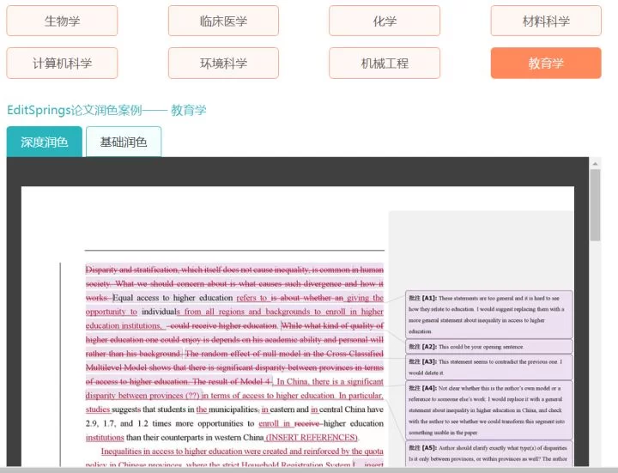Select the 计算机科学 button
The width and height of the screenshot is (618, 473).
point(62,63)
